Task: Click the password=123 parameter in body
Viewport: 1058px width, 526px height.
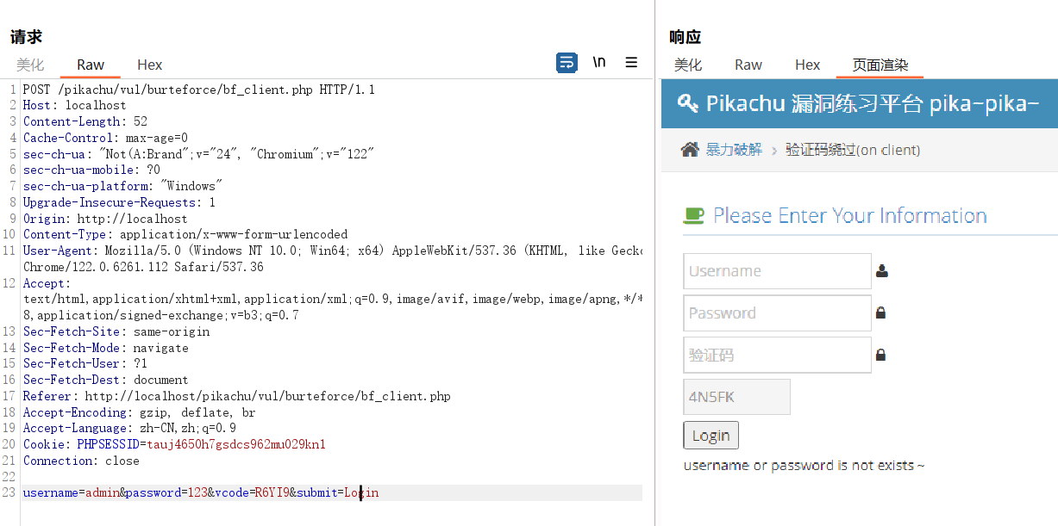Action: pyautogui.click(x=166, y=492)
